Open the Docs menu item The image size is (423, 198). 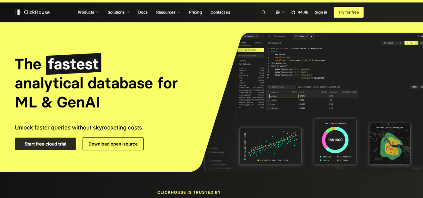coord(143,12)
